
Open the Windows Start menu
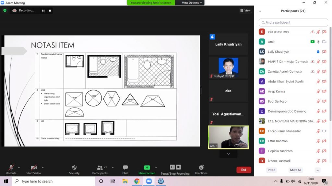click(6, 181)
